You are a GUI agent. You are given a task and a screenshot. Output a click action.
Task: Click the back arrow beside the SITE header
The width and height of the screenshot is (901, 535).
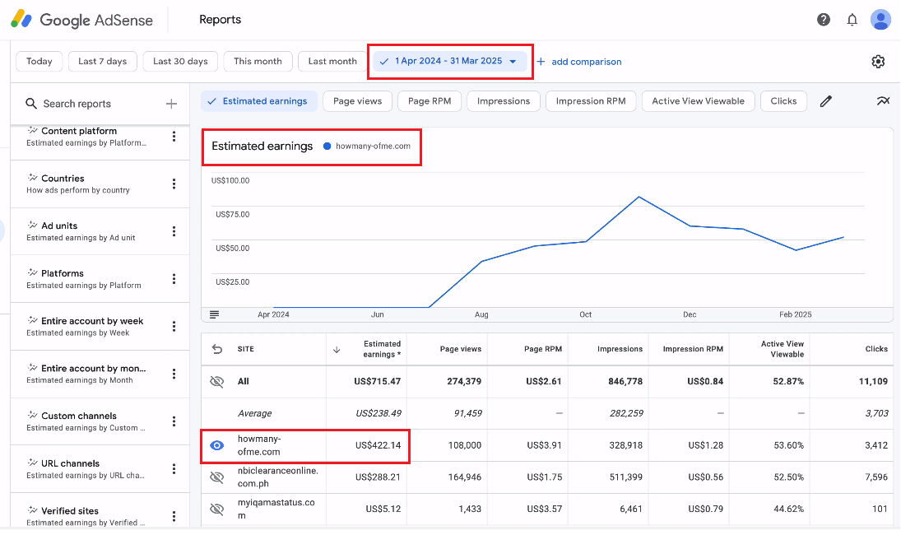coord(216,349)
